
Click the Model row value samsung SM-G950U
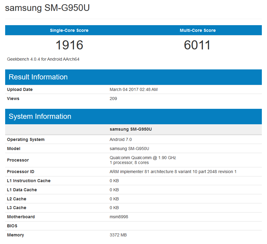tap(130, 149)
